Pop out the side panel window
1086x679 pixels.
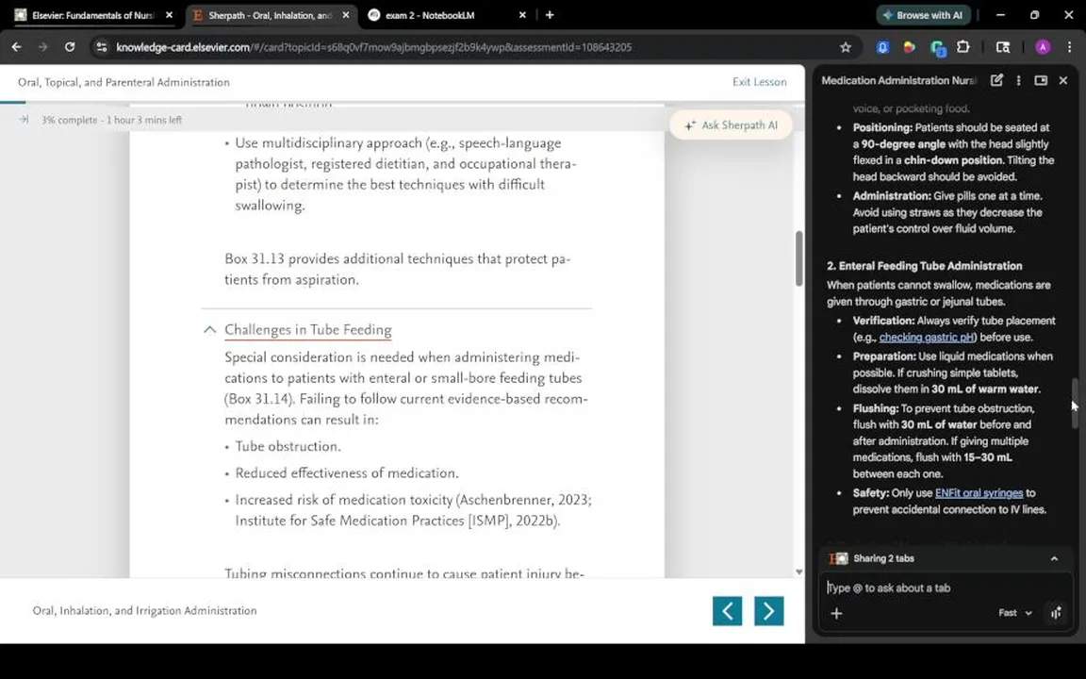tap(1041, 80)
